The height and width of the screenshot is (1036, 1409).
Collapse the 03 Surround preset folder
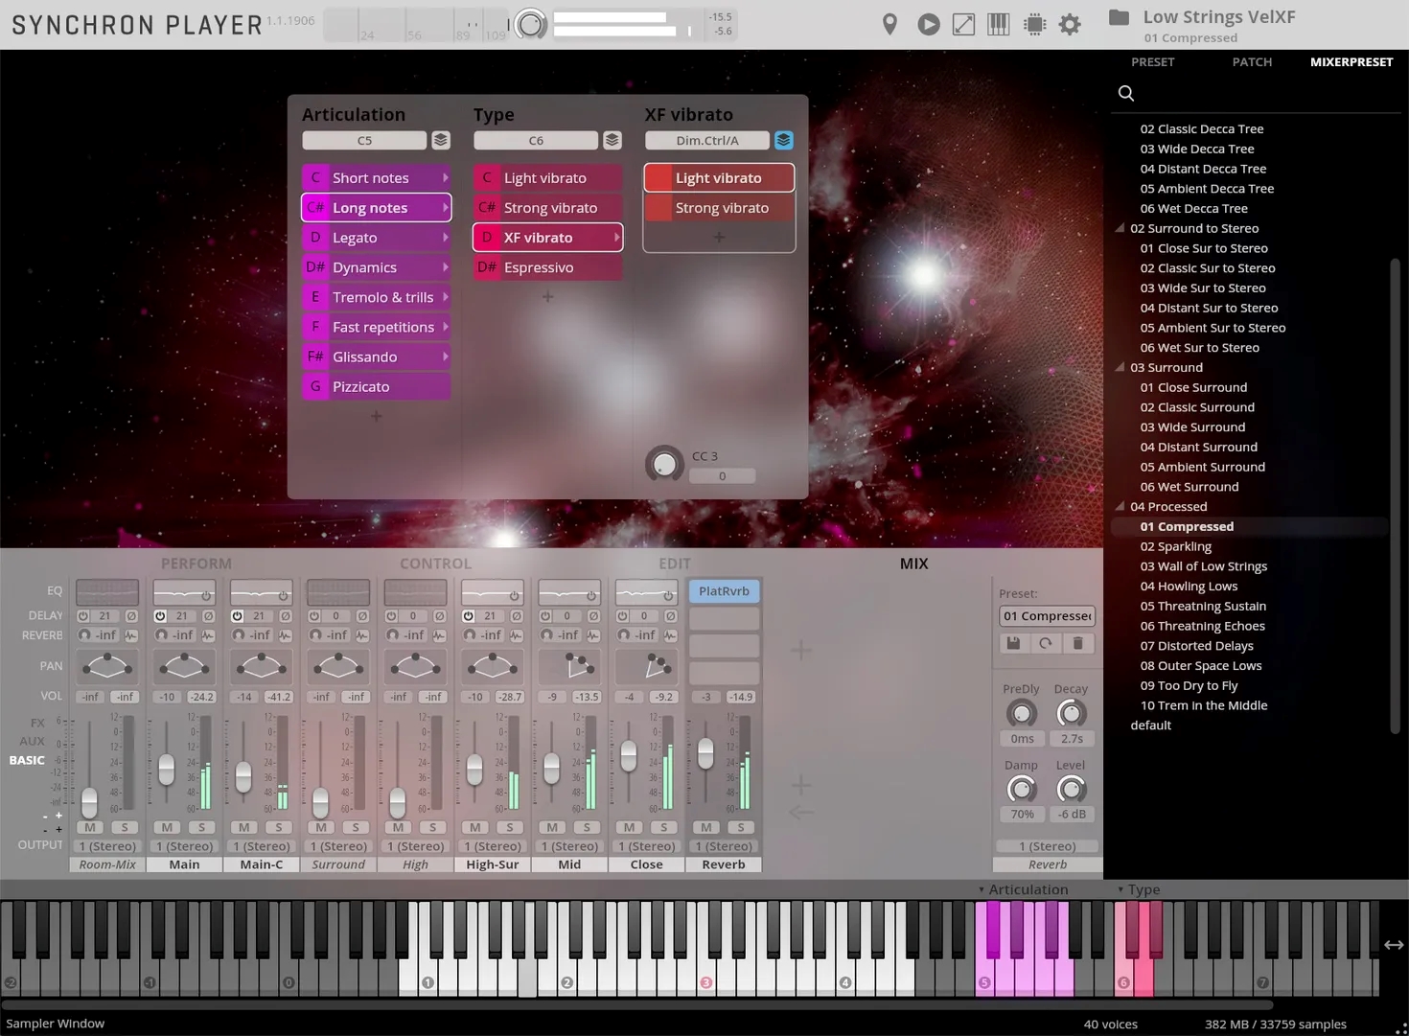click(x=1120, y=367)
